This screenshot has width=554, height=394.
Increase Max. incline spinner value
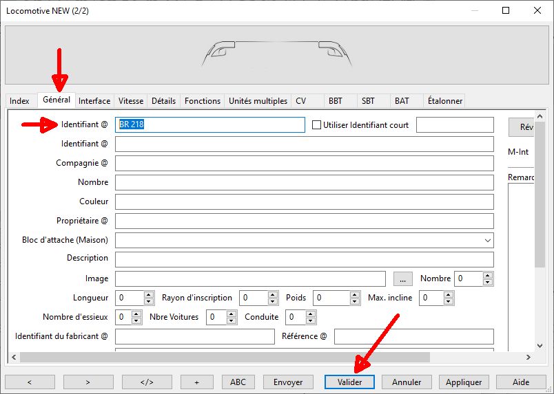(449, 295)
